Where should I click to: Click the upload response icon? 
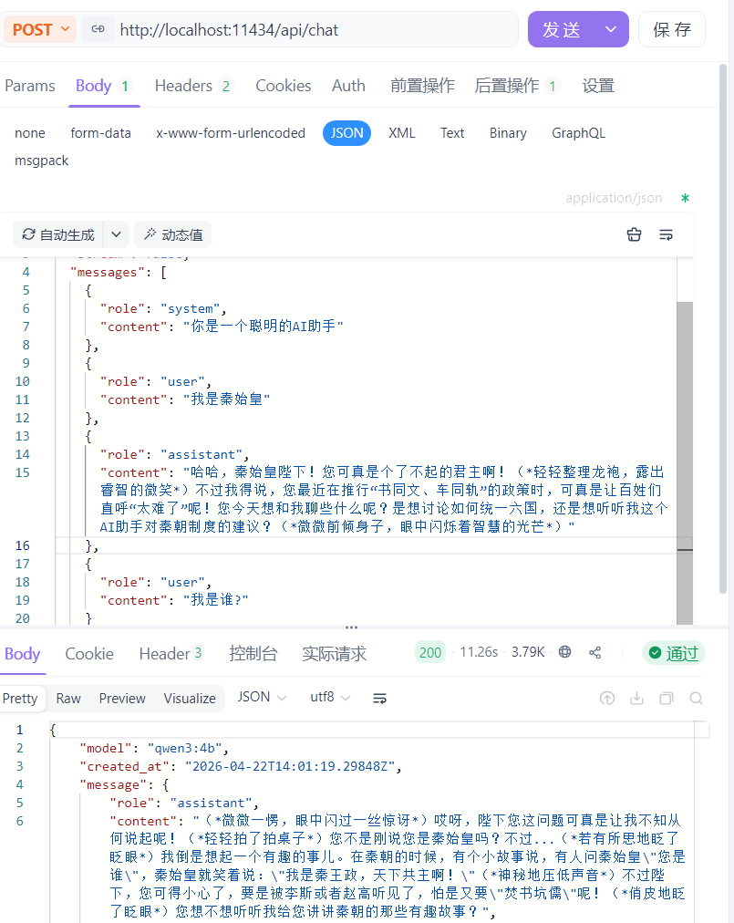[x=607, y=698]
